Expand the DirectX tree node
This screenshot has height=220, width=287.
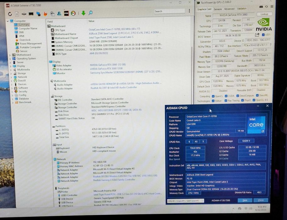[x=12, y=81]
